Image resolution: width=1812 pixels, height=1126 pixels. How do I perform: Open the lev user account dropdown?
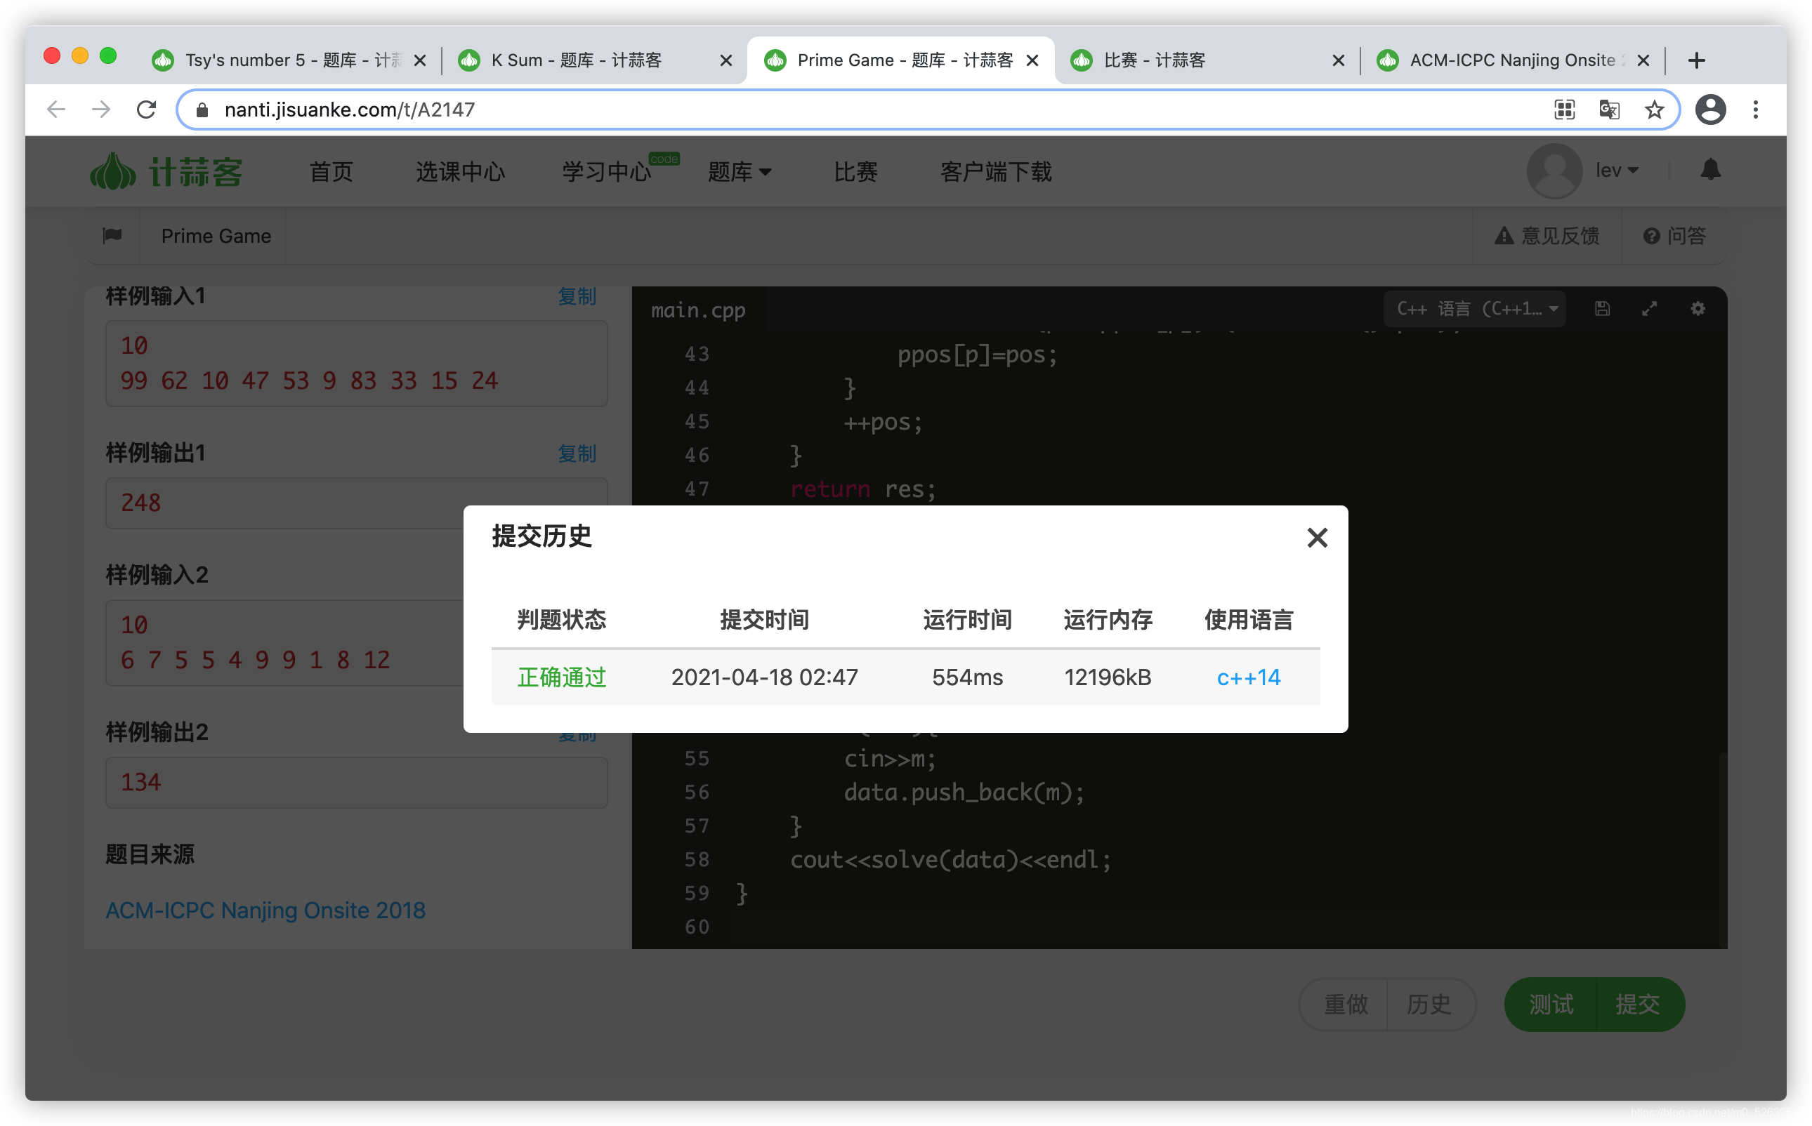[1615, 171]
